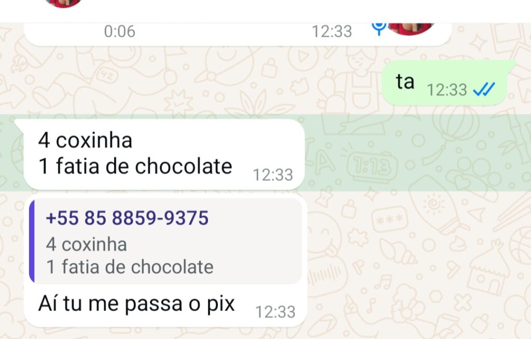
Task: Jump to original via quoted "4 coxinha" text
Action: [x=87, y=244]
